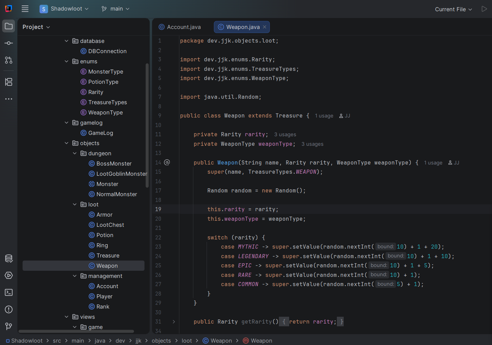Open WeaponType enum in project tree
This screenshot has height=345, width=492.
(102, 112)
